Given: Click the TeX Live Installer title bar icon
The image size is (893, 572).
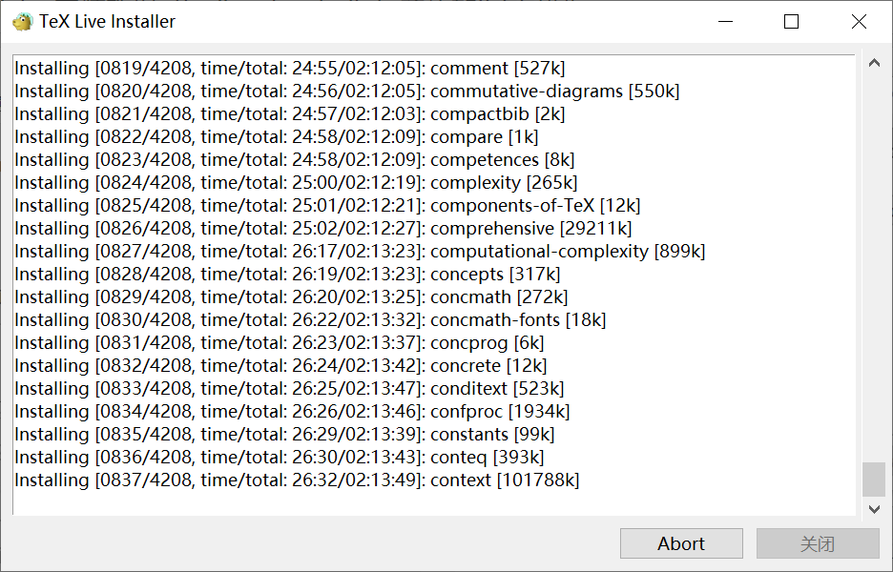Looking at the screenshot, I should tap(23, 22).
